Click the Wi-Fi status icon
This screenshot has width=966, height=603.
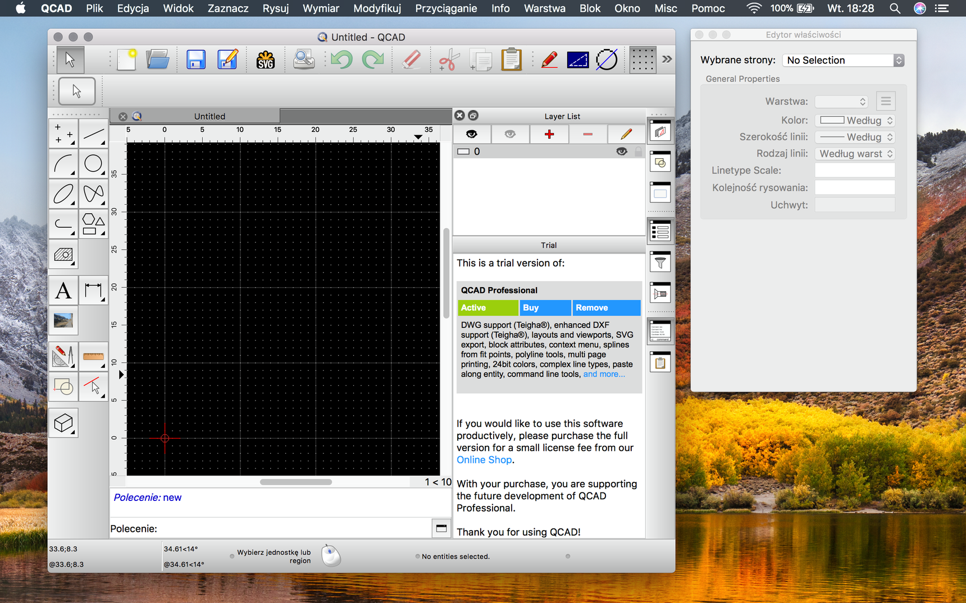754,8
